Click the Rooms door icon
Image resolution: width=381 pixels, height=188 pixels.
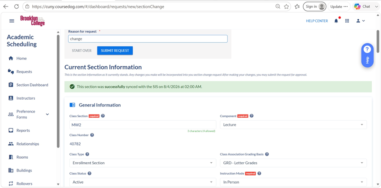point(11,157)
